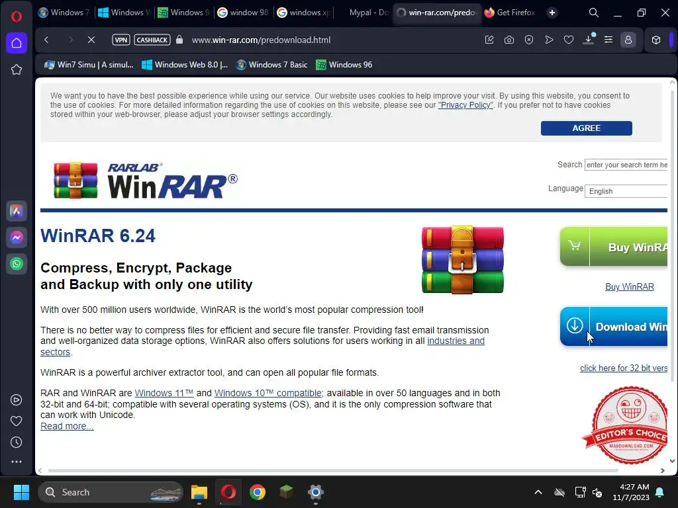Click the CASHBACK badge
Viewport: 678px width, 508px height.
click(x=152, y=40)
